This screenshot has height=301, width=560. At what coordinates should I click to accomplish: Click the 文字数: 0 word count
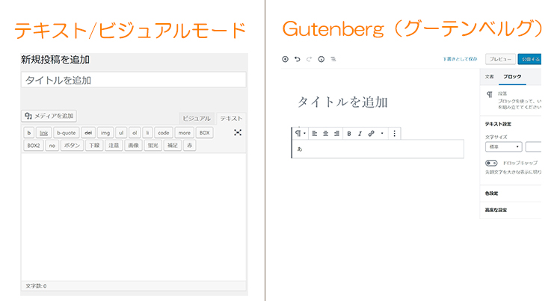click(x=36, y=286)
